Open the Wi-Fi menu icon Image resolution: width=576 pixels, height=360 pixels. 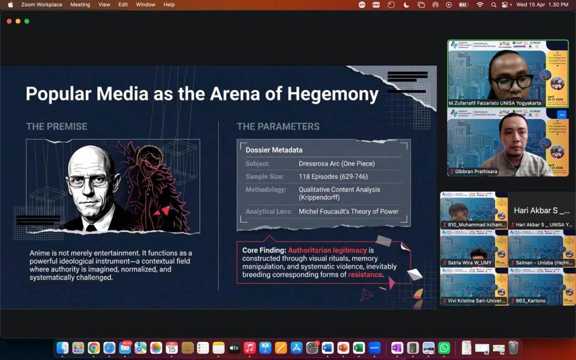480,4
